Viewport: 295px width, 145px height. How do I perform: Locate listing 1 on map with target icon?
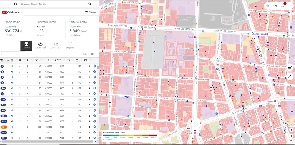(x=94, y=66)
